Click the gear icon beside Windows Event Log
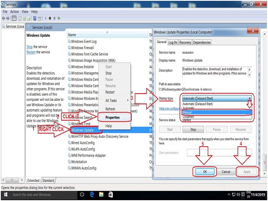268x201 pixels. tap(69, 41)
